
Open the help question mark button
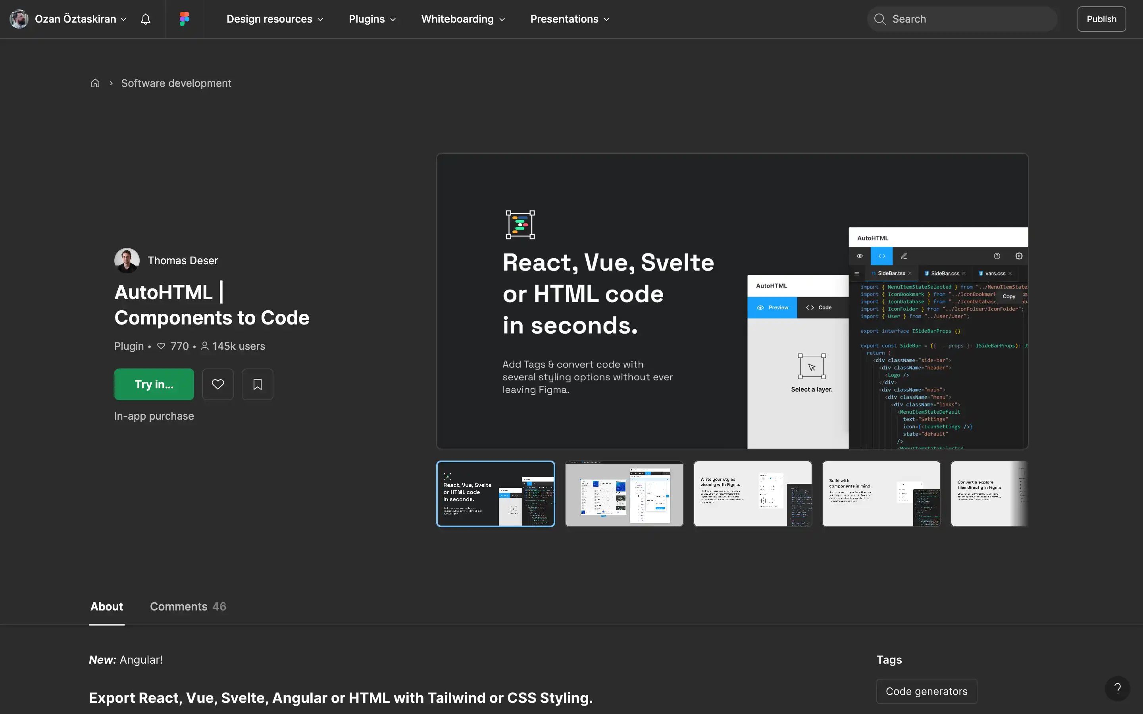1118,689
